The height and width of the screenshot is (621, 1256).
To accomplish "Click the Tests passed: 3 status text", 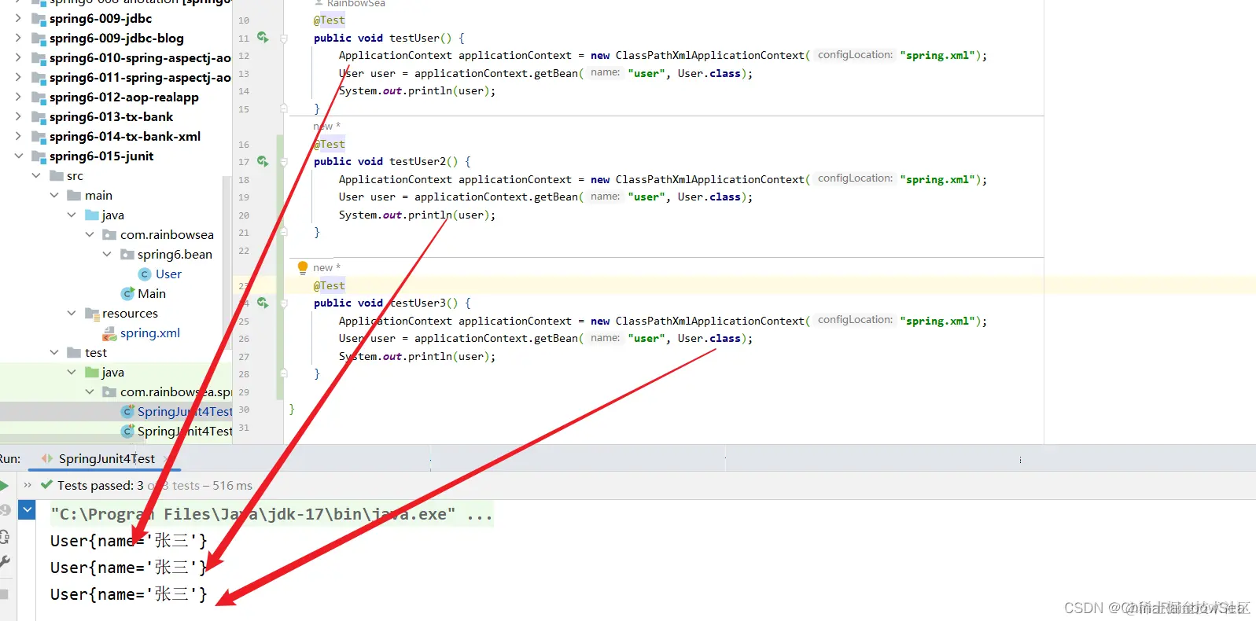I will coord(101,486).
